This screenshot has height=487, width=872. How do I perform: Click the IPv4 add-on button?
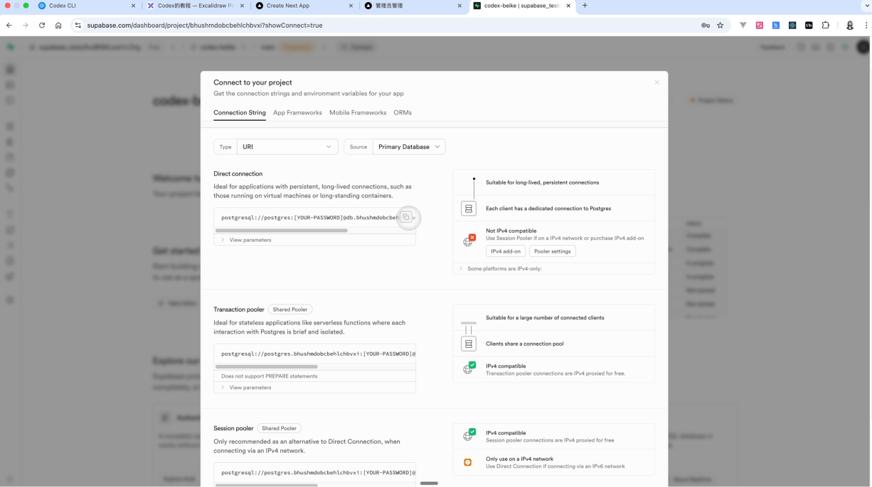[506, 251]
